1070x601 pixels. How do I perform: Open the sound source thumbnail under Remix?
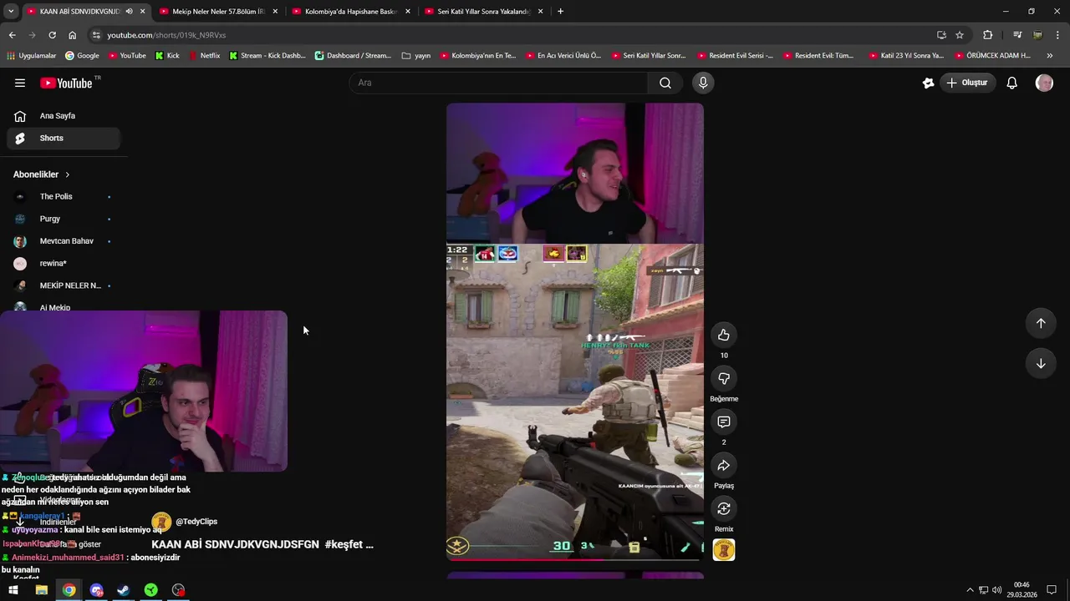(x=724, y=550)
